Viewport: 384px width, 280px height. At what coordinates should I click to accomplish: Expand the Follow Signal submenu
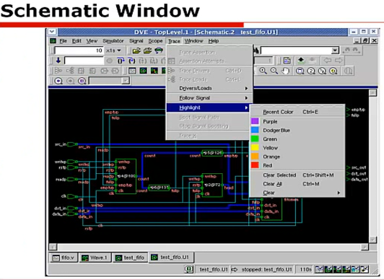point(209,98)
